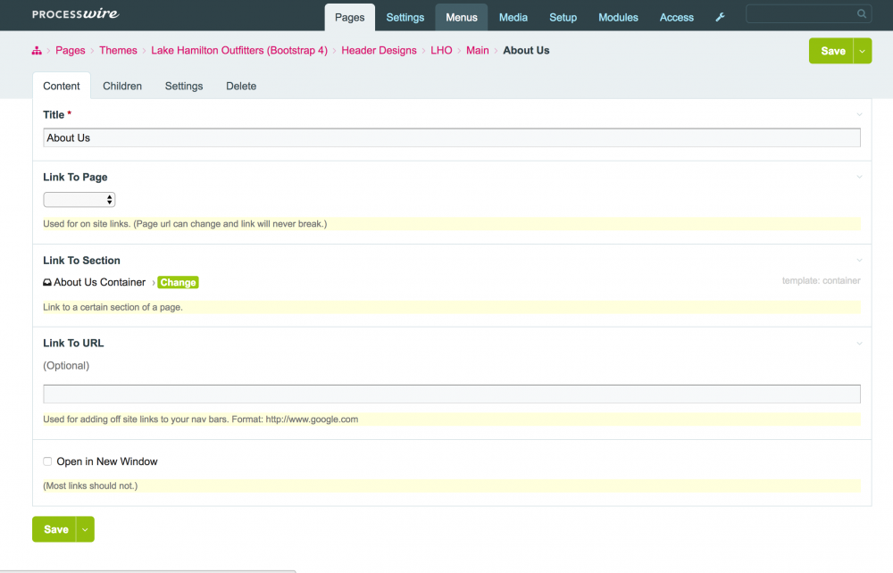This screenshot has width=893, height=573.
Task: Collapse the Link To Section field chevron
Action: [859, 261]
